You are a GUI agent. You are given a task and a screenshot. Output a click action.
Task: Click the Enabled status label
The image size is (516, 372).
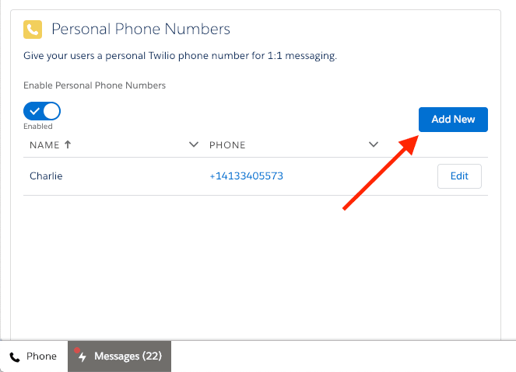(38, 126)
